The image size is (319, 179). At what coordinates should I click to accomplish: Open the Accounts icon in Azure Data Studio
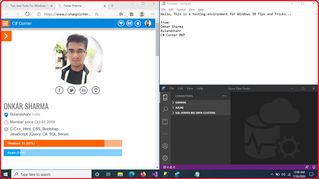165,146
